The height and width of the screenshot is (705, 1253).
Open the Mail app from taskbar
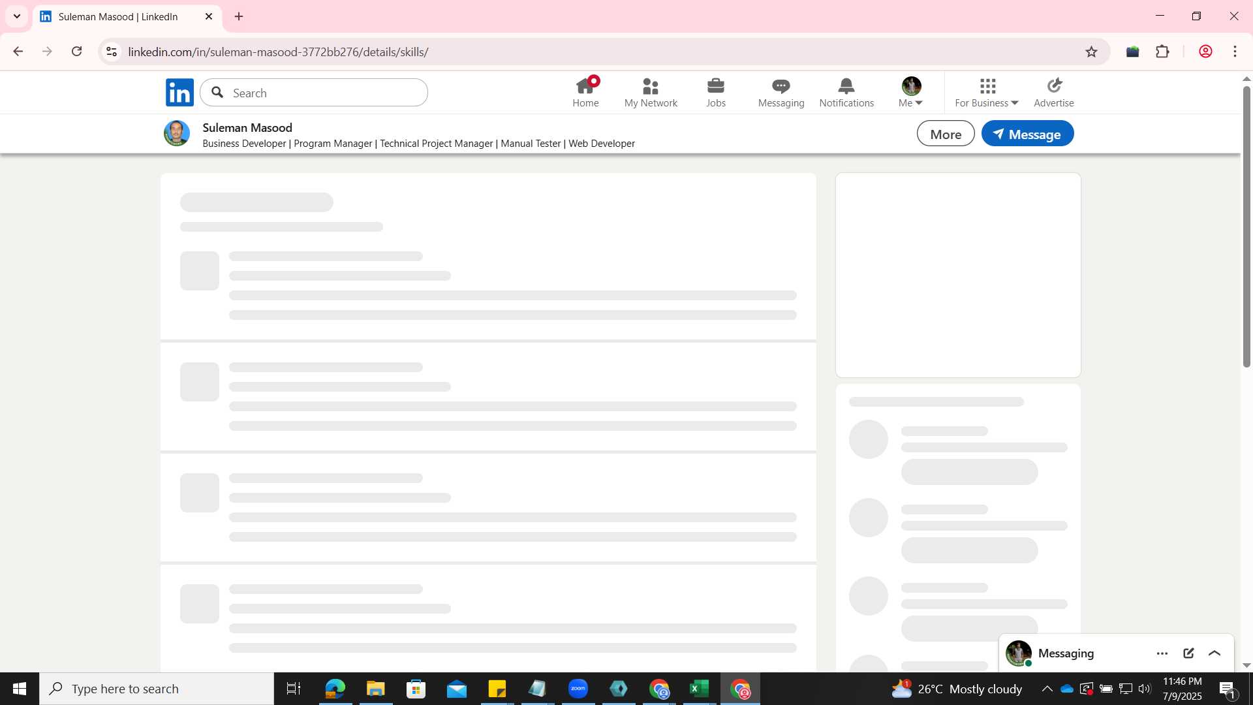click(456, 689)
